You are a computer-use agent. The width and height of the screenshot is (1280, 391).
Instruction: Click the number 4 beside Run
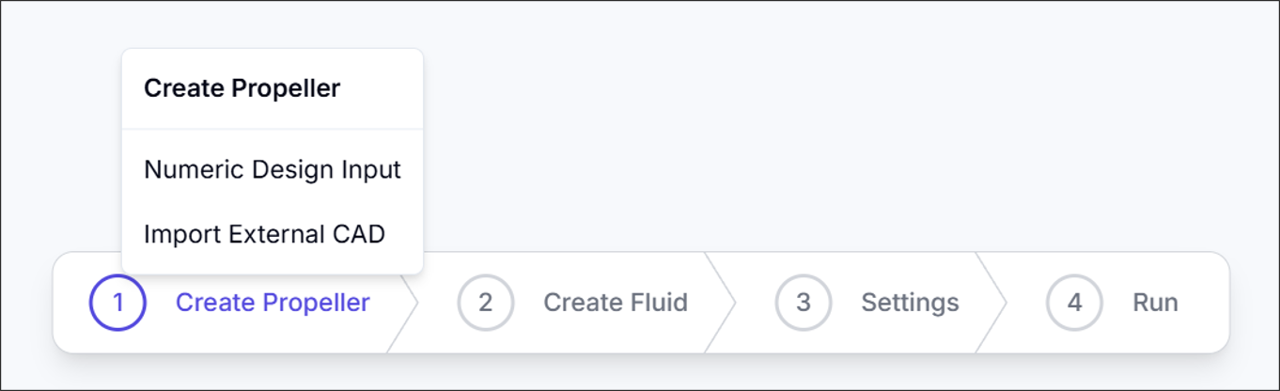point(1074,303)
